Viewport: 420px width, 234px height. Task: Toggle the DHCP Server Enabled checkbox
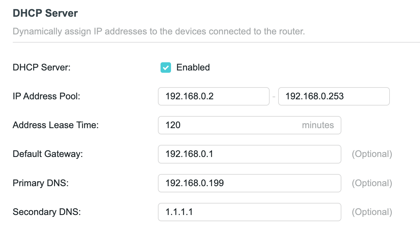pyautogui.click(x=166, y=68)
